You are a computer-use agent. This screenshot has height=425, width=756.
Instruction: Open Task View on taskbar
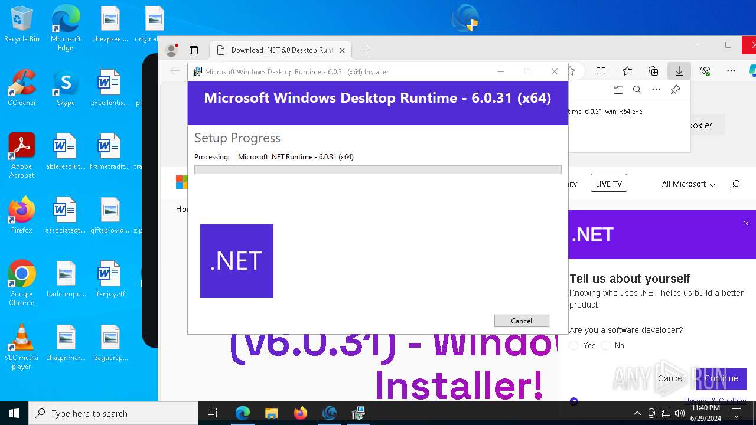click(213, 413)
